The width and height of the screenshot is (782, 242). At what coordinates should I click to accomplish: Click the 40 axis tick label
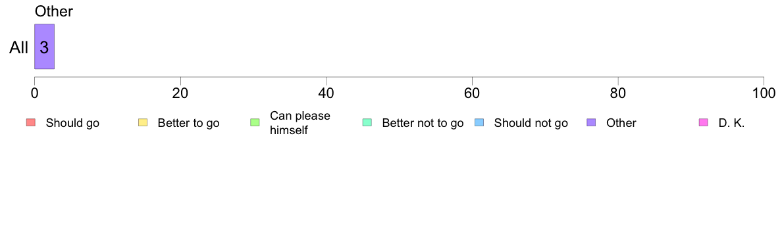326,93
